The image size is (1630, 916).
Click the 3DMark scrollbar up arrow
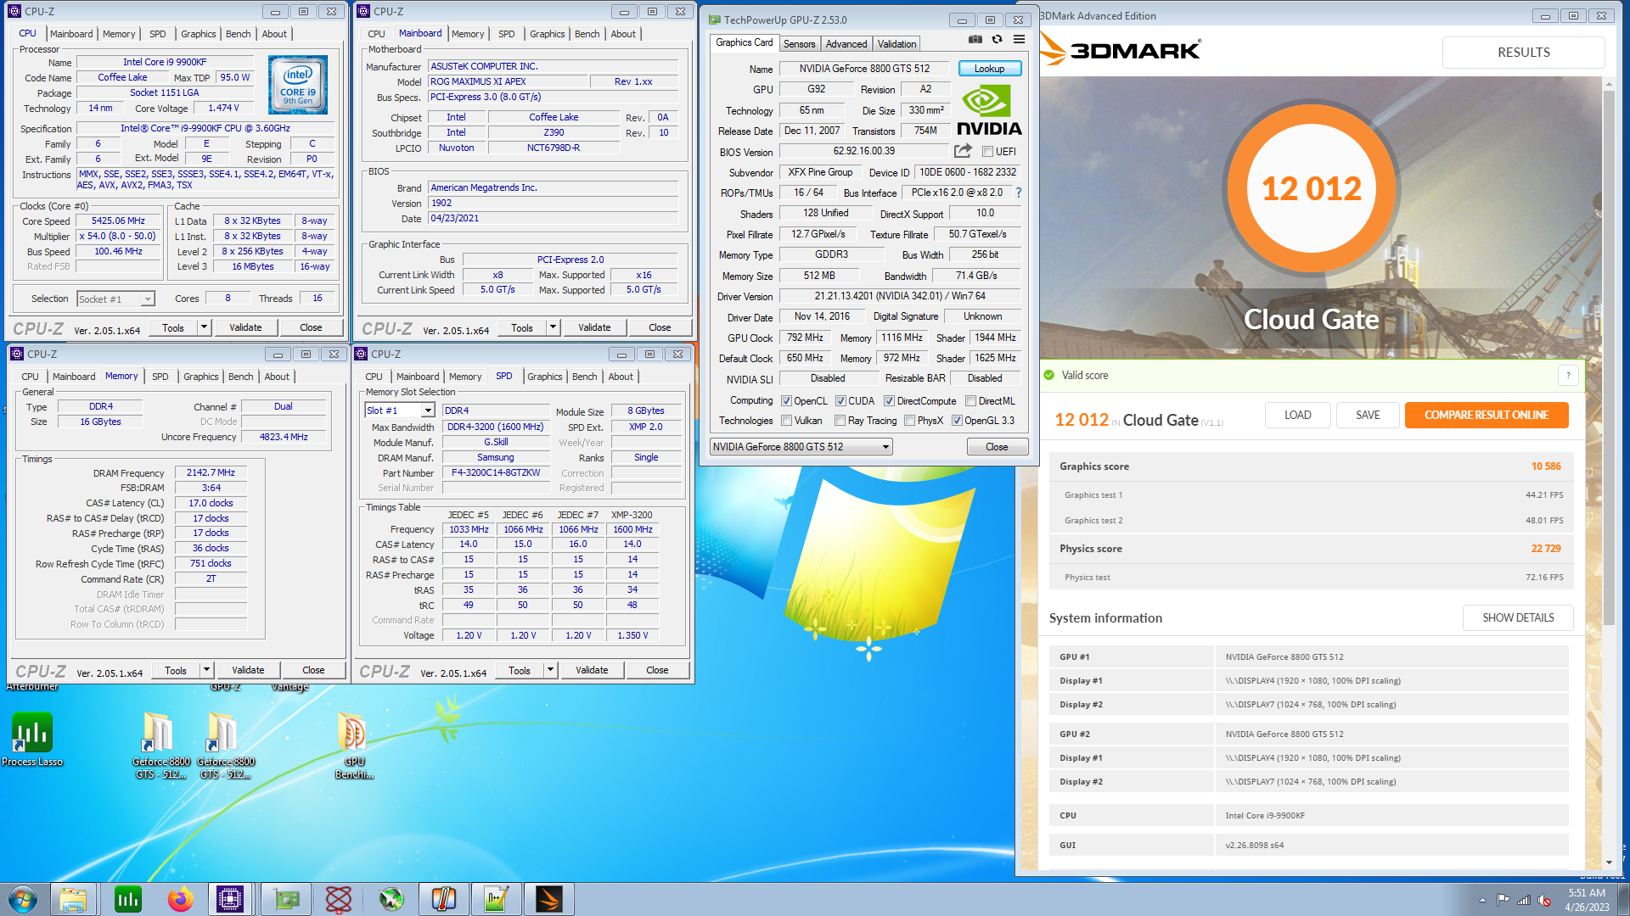[x=1609, y=84]
